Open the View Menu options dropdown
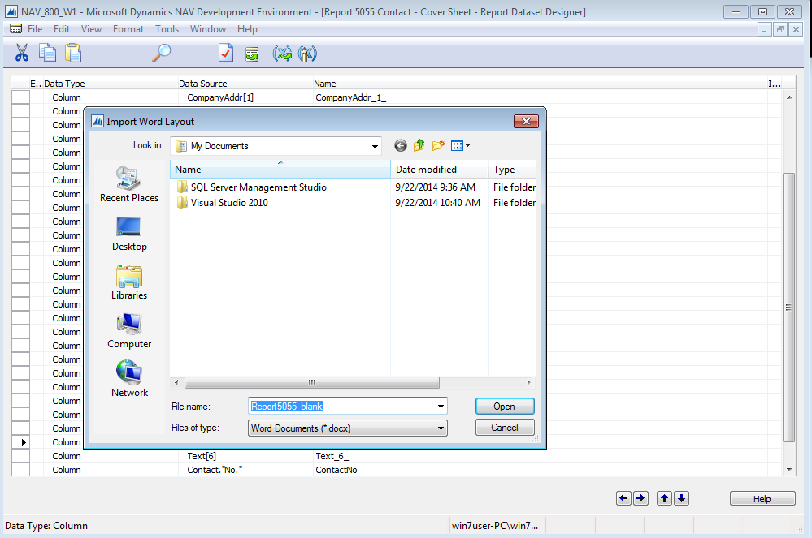Viewport: 812px width, 538px height. tap(467, 146)
